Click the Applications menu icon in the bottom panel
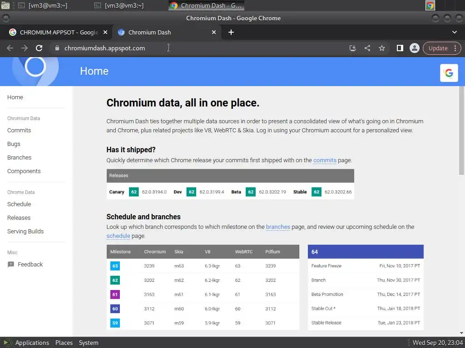 [7, 343]
